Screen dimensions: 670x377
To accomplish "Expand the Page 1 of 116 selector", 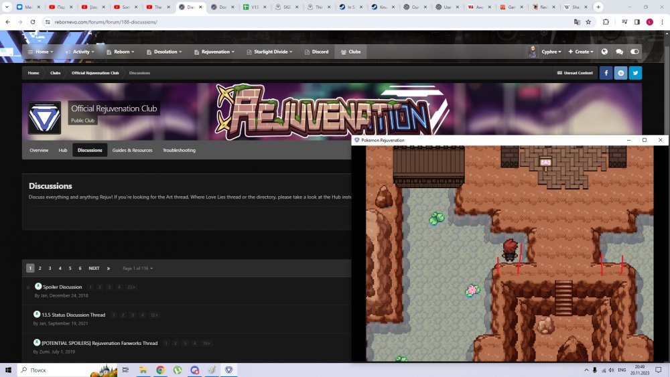I will [x=137, y=268].
